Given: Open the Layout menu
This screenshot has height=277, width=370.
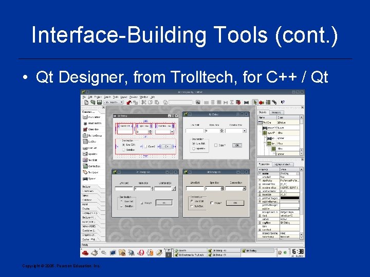Looking at the screenshot, I should [x=124, y=97].
